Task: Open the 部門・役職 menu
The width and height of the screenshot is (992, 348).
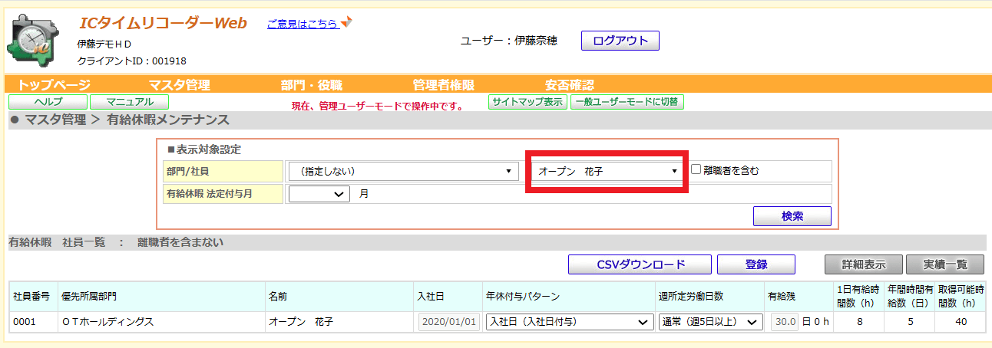Action: click(311, 85)
